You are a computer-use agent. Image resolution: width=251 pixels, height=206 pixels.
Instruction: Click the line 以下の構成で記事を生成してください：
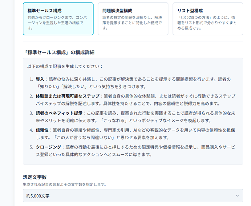pyautogui.click(x=65, y=66)
